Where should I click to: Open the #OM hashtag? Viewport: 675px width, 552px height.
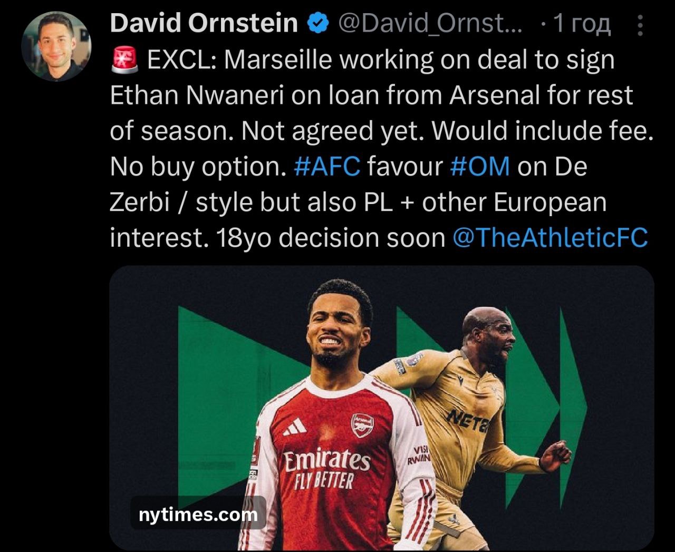coord(480,167)
